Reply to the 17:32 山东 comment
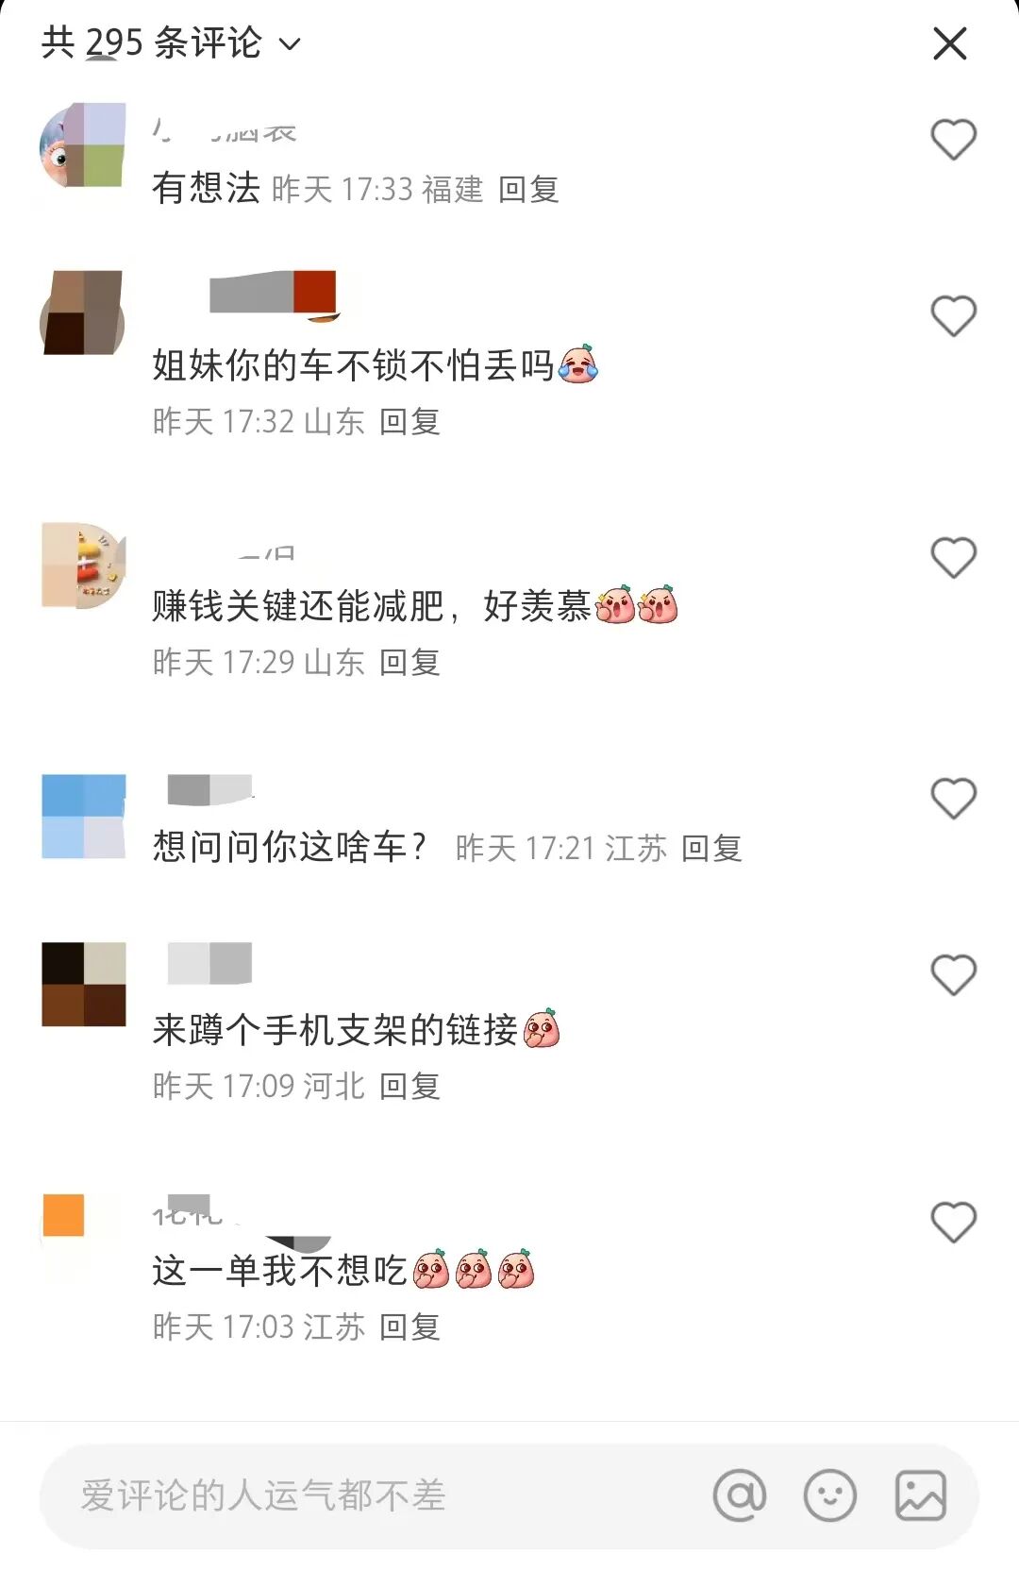This screenshot has height=1571, width=1019. [x=409, y=421]
